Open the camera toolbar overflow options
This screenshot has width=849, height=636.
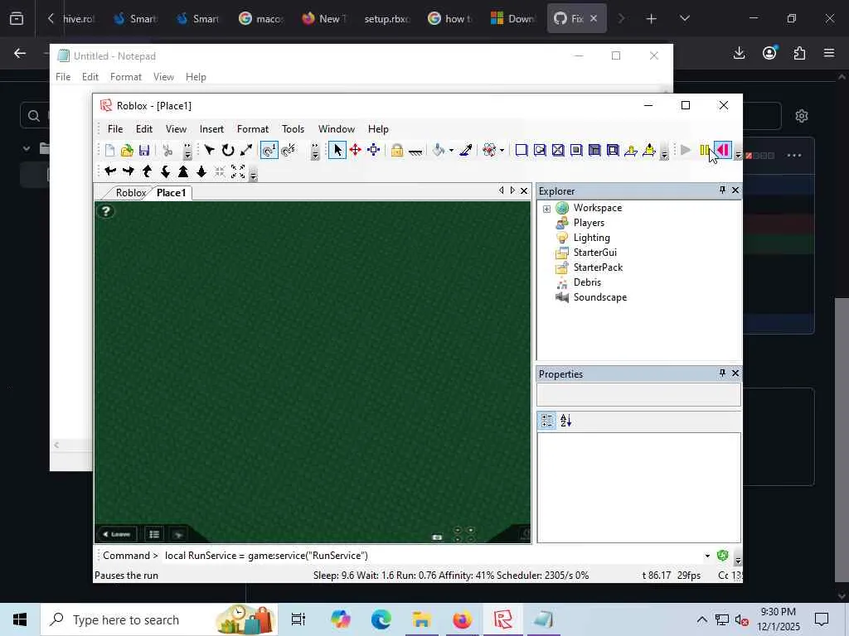point(253,176)
